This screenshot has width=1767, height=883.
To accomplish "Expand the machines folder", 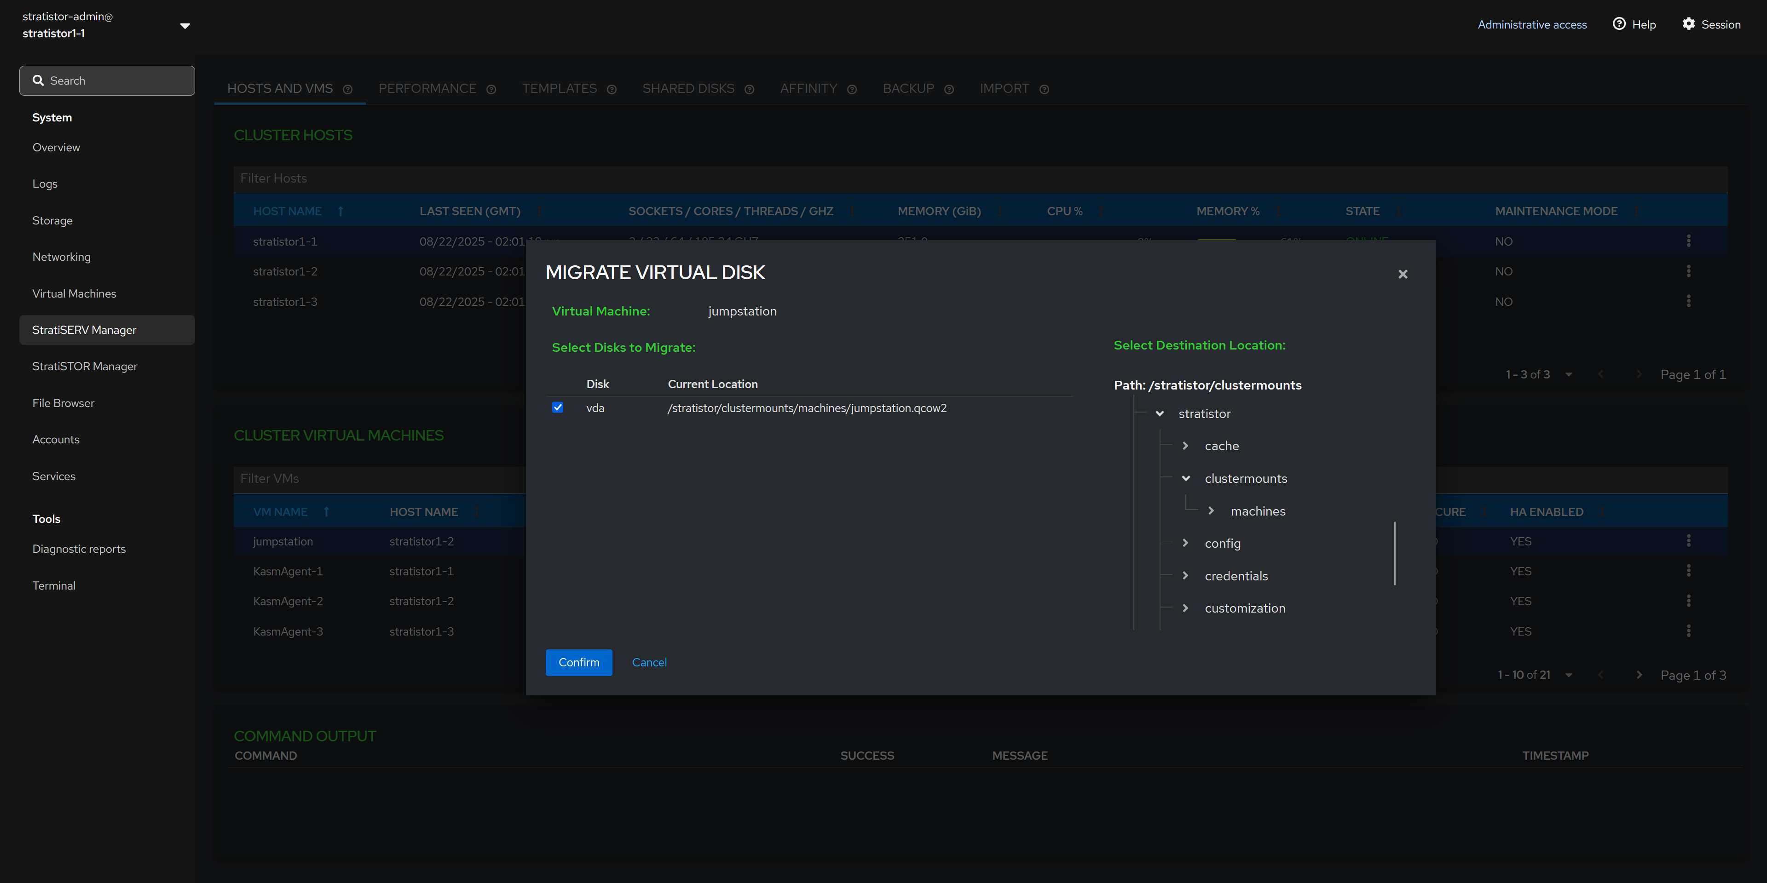I will click(1212, 511).
